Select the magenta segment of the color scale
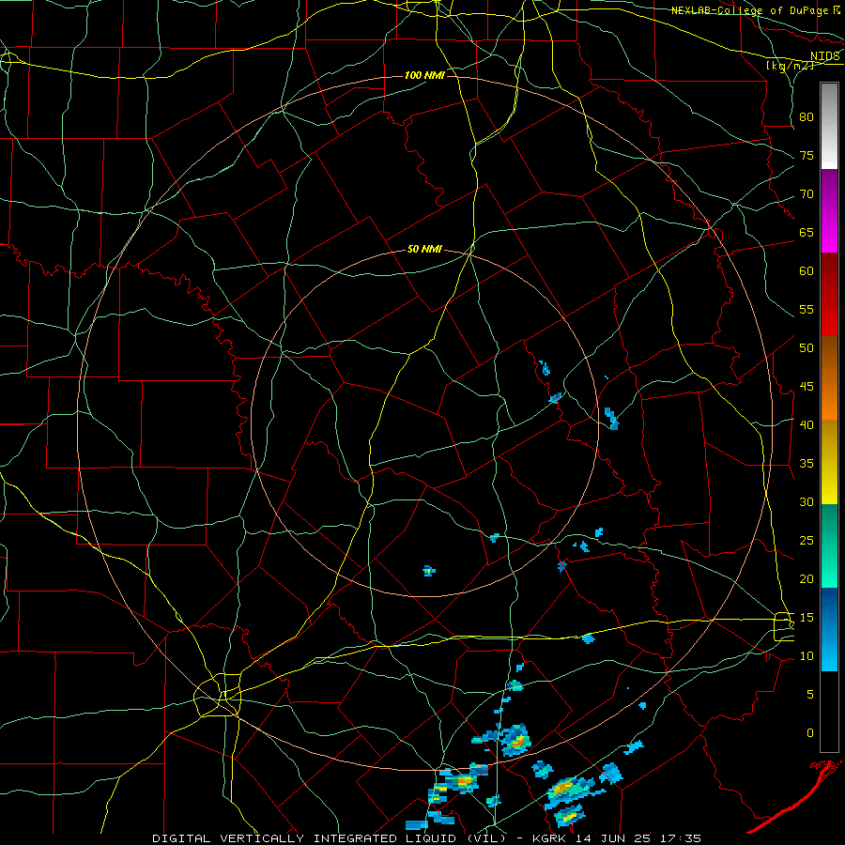 tap(829, 211)
